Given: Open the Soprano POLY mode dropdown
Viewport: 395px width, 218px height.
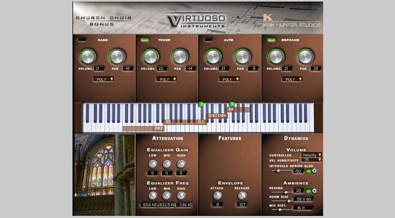Looking at the screenshot, I should click(292, 79).
